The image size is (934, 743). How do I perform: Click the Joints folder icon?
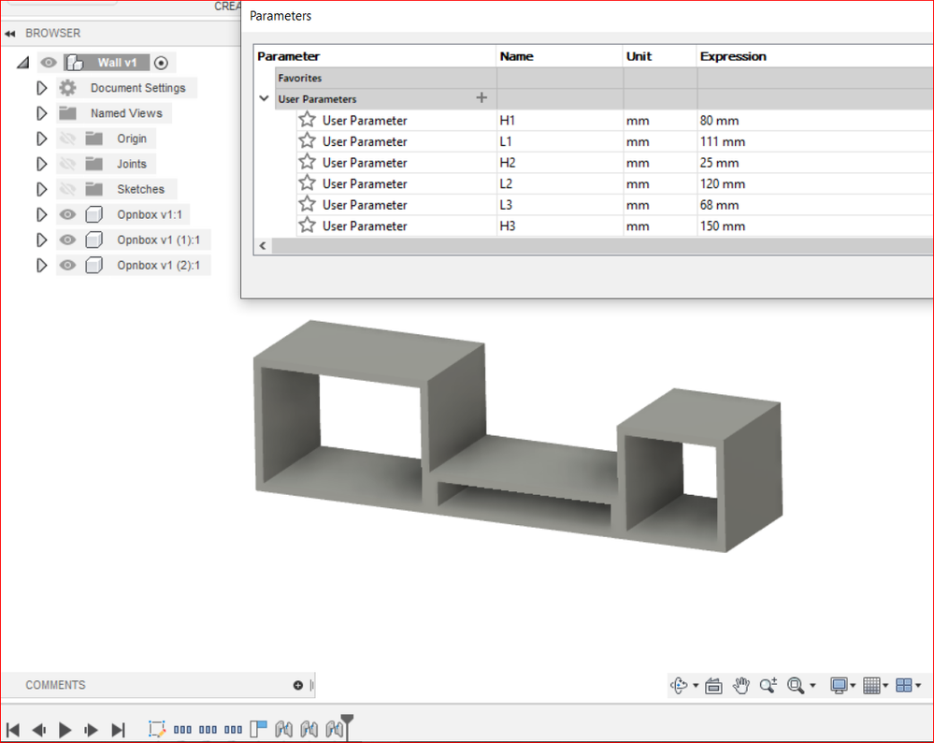[x=94, y=164]
